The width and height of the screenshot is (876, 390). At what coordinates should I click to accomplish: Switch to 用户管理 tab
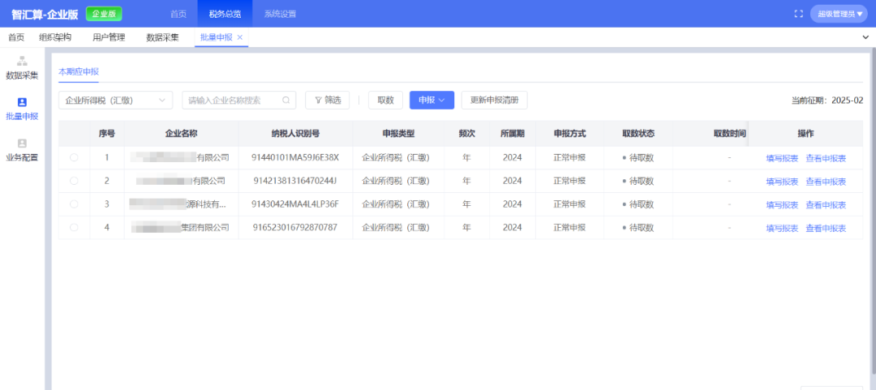[109, 37]
